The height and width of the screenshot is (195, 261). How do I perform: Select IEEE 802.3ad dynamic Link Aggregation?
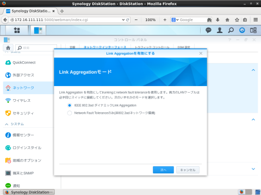(70, 105)
